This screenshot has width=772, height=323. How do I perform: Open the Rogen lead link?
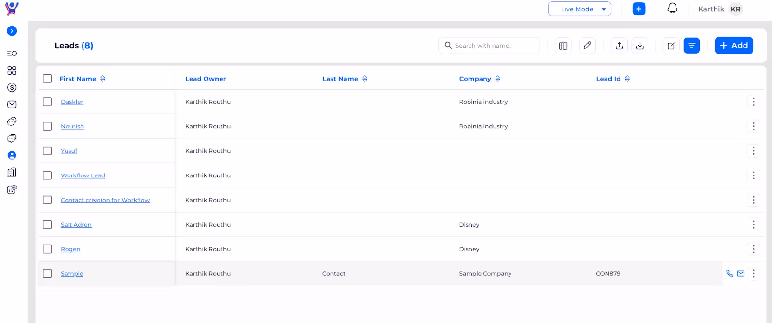tap(70, 249)
